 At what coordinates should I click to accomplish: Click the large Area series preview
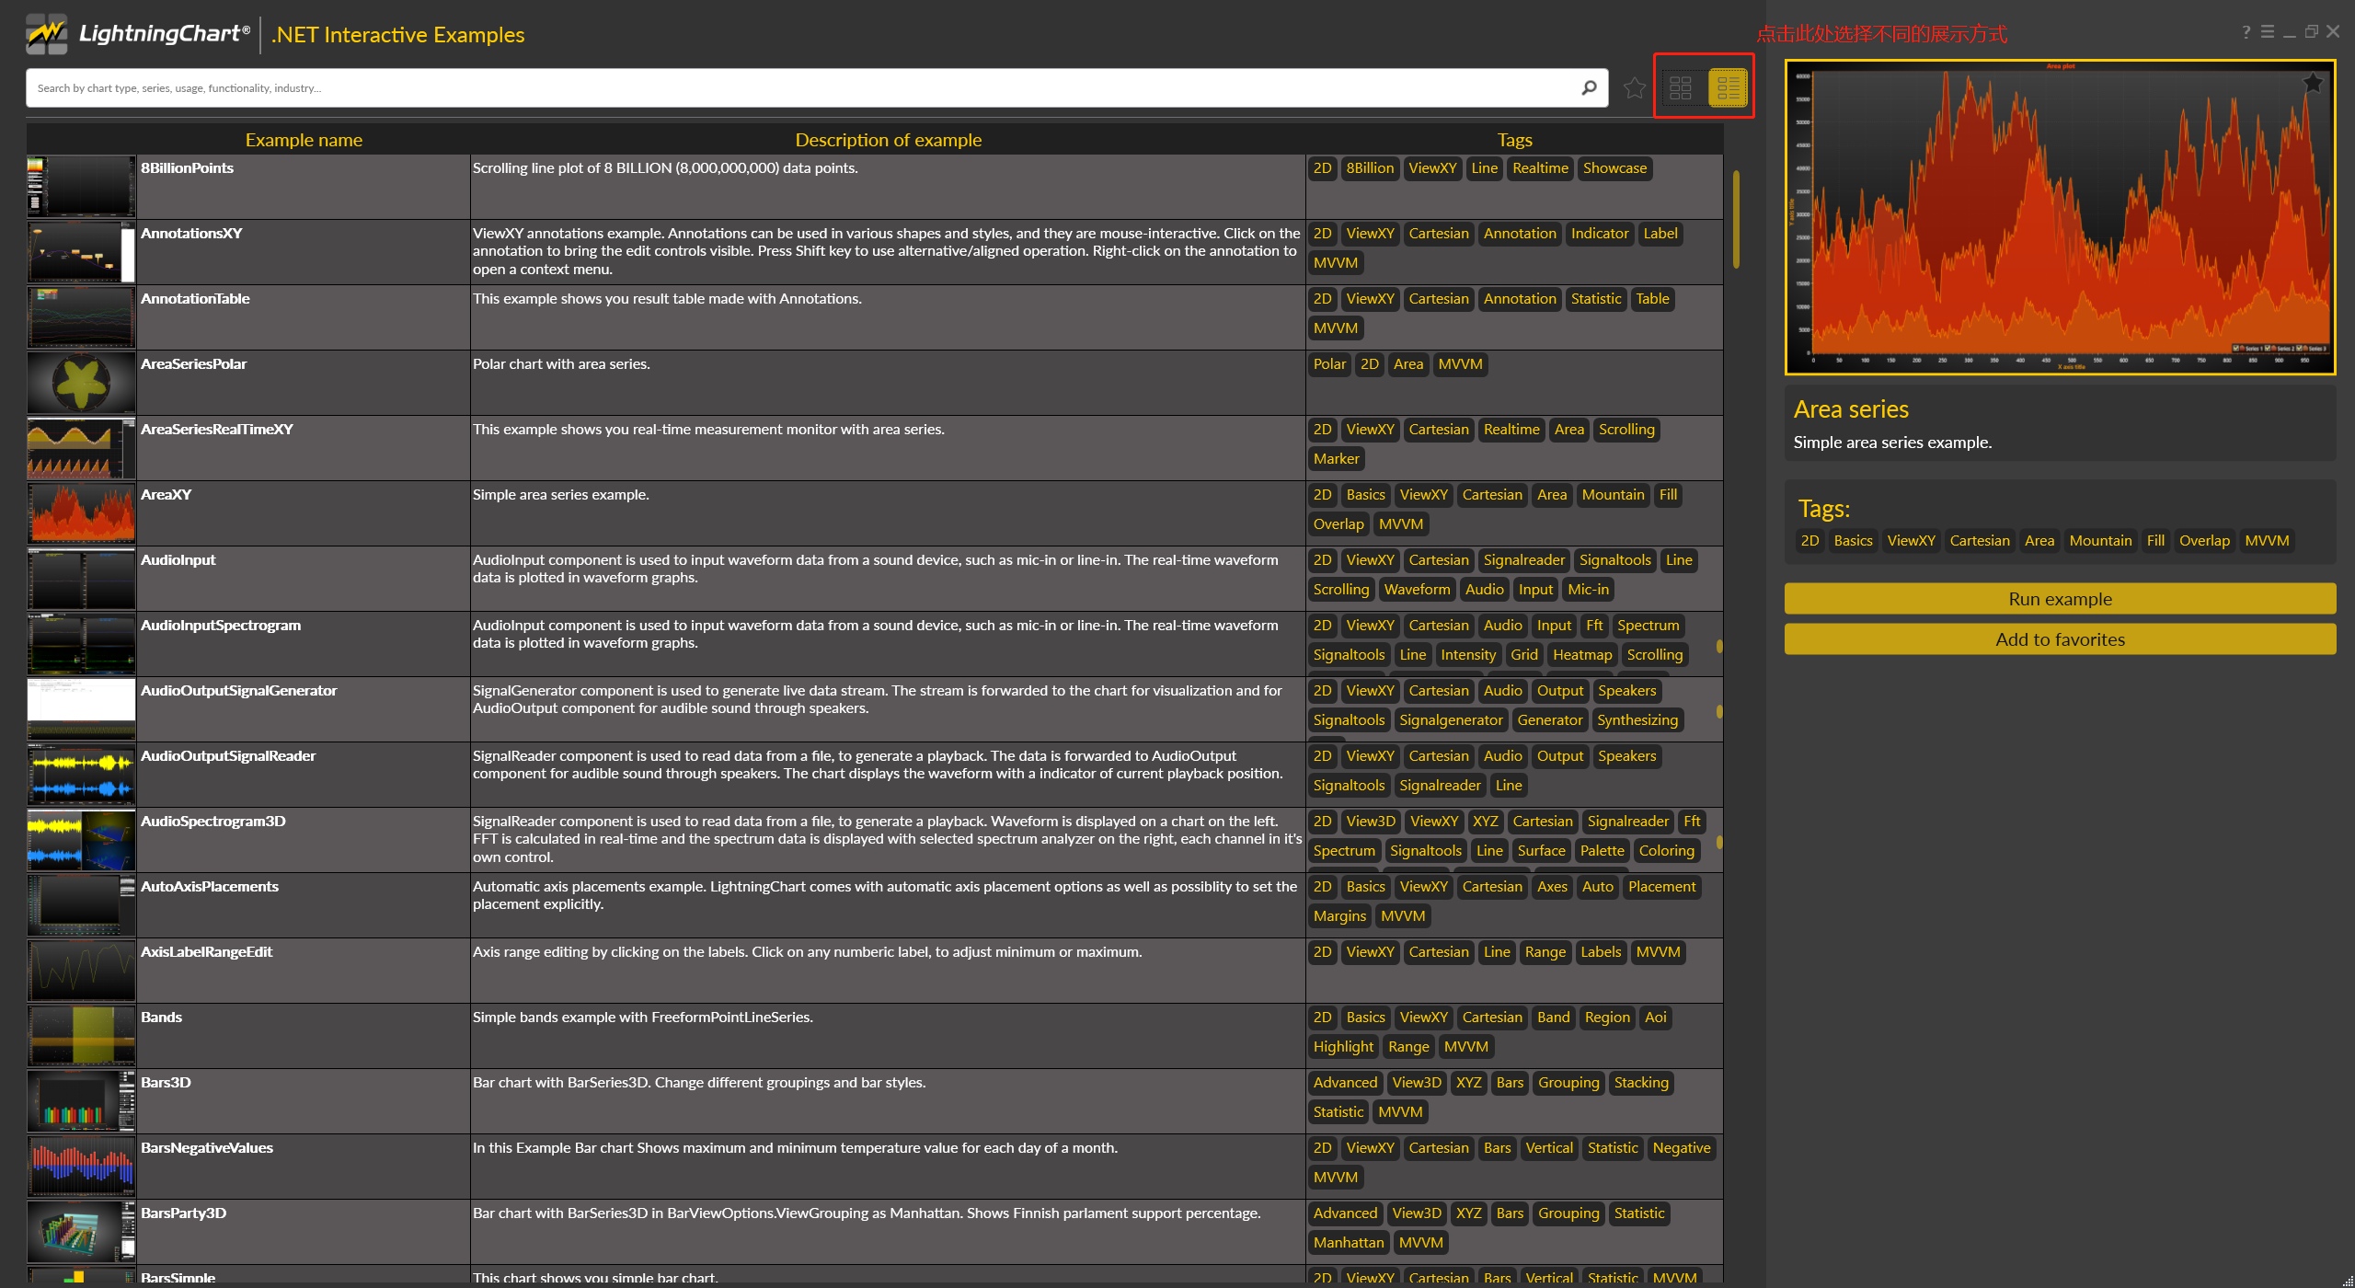point(2060,217)
